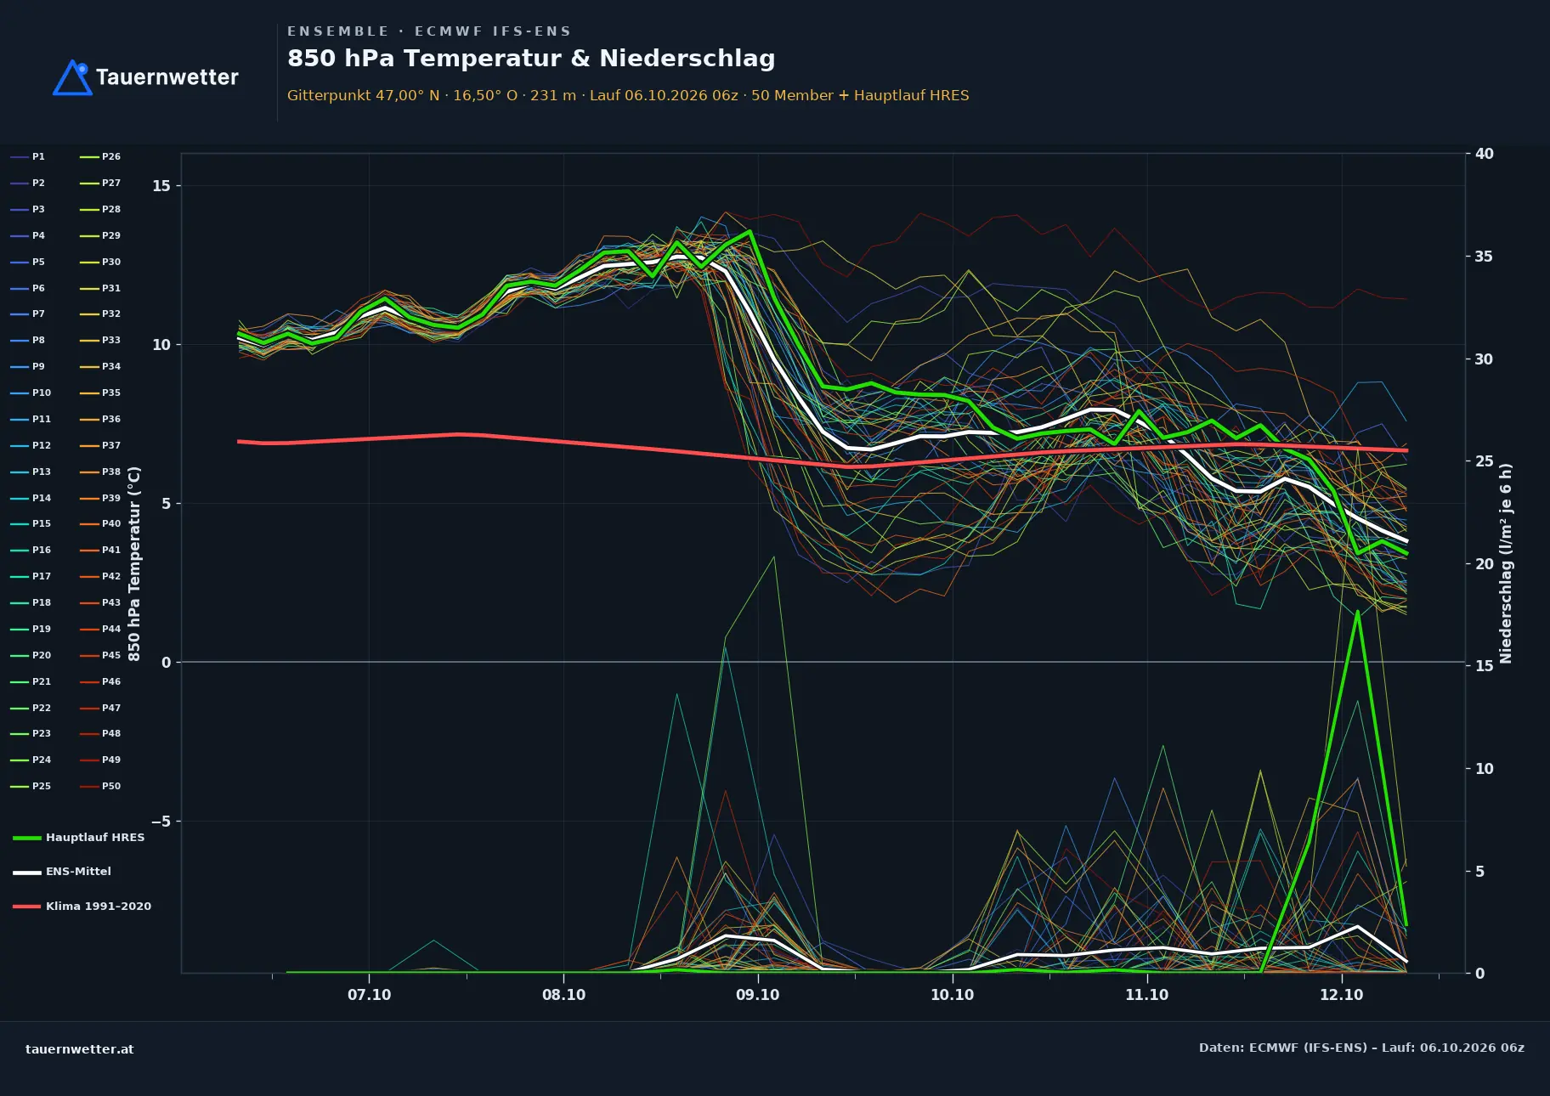Toggle the P25 legend entry
Screen dimensions: 1550x1096
click(x=31, y=786)
